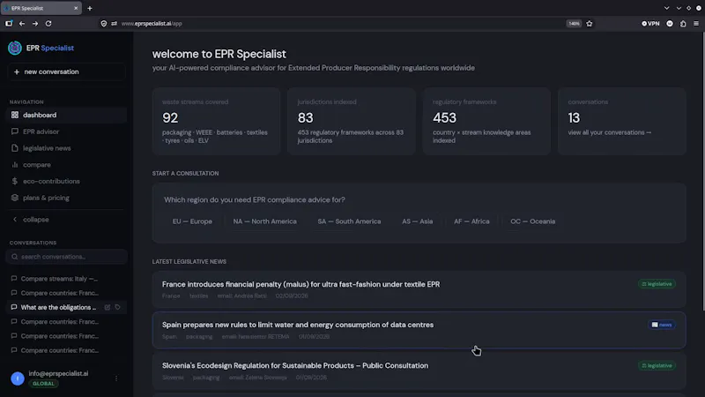Open EPR advisor in the sidebar
Screen dimensions: 705x397
pos(66,131)
